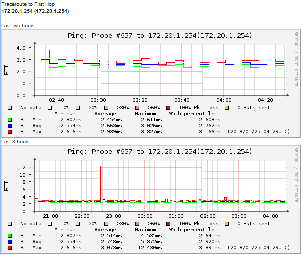This screenshot has width=303, height=255.
Task: Click orange 0 Pkts sent swatch in two-hour legend
Action: (226, 108)
